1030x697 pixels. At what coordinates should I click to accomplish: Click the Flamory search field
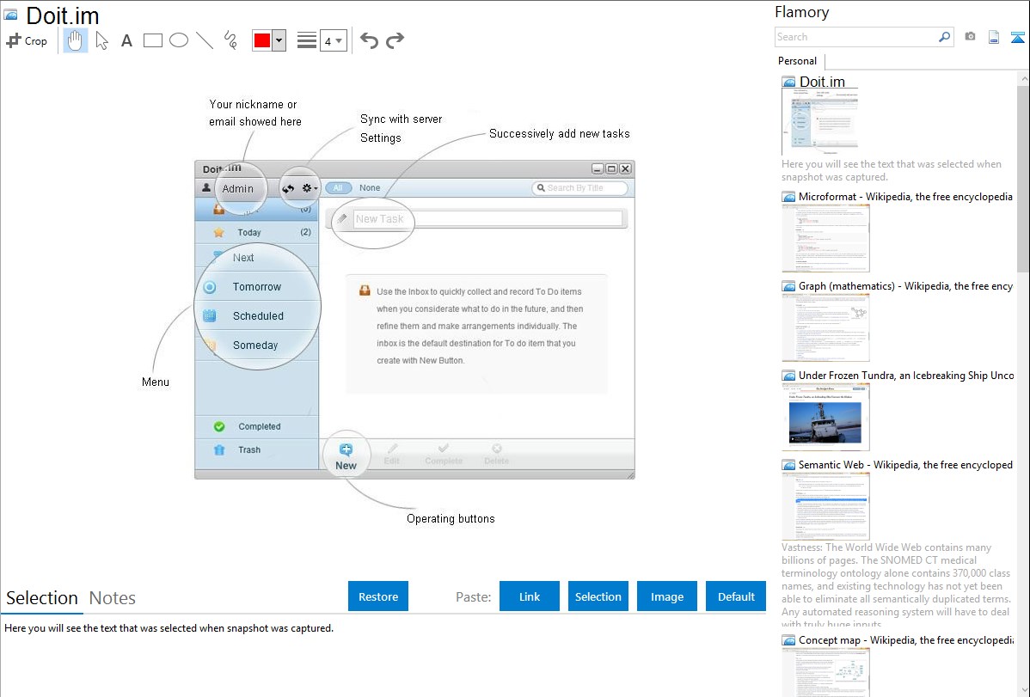(x=856, y=37)
